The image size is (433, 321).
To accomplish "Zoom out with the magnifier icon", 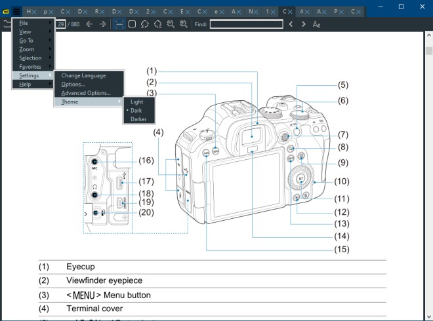I will 171,24.
